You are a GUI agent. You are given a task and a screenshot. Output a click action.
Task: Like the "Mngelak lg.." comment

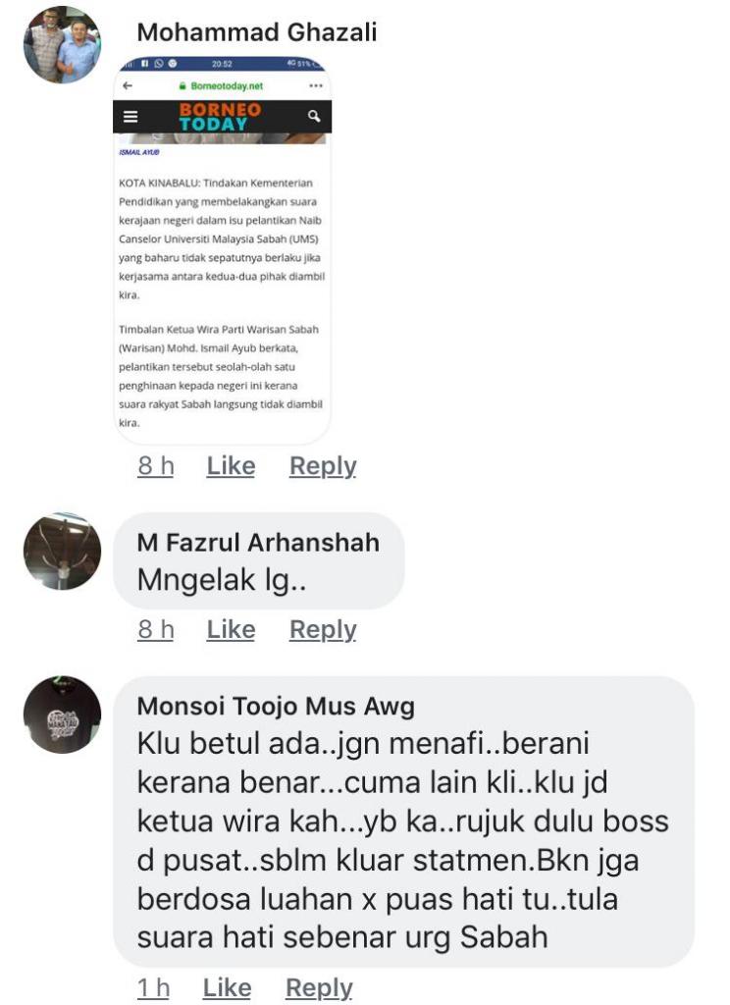[231, 629]
